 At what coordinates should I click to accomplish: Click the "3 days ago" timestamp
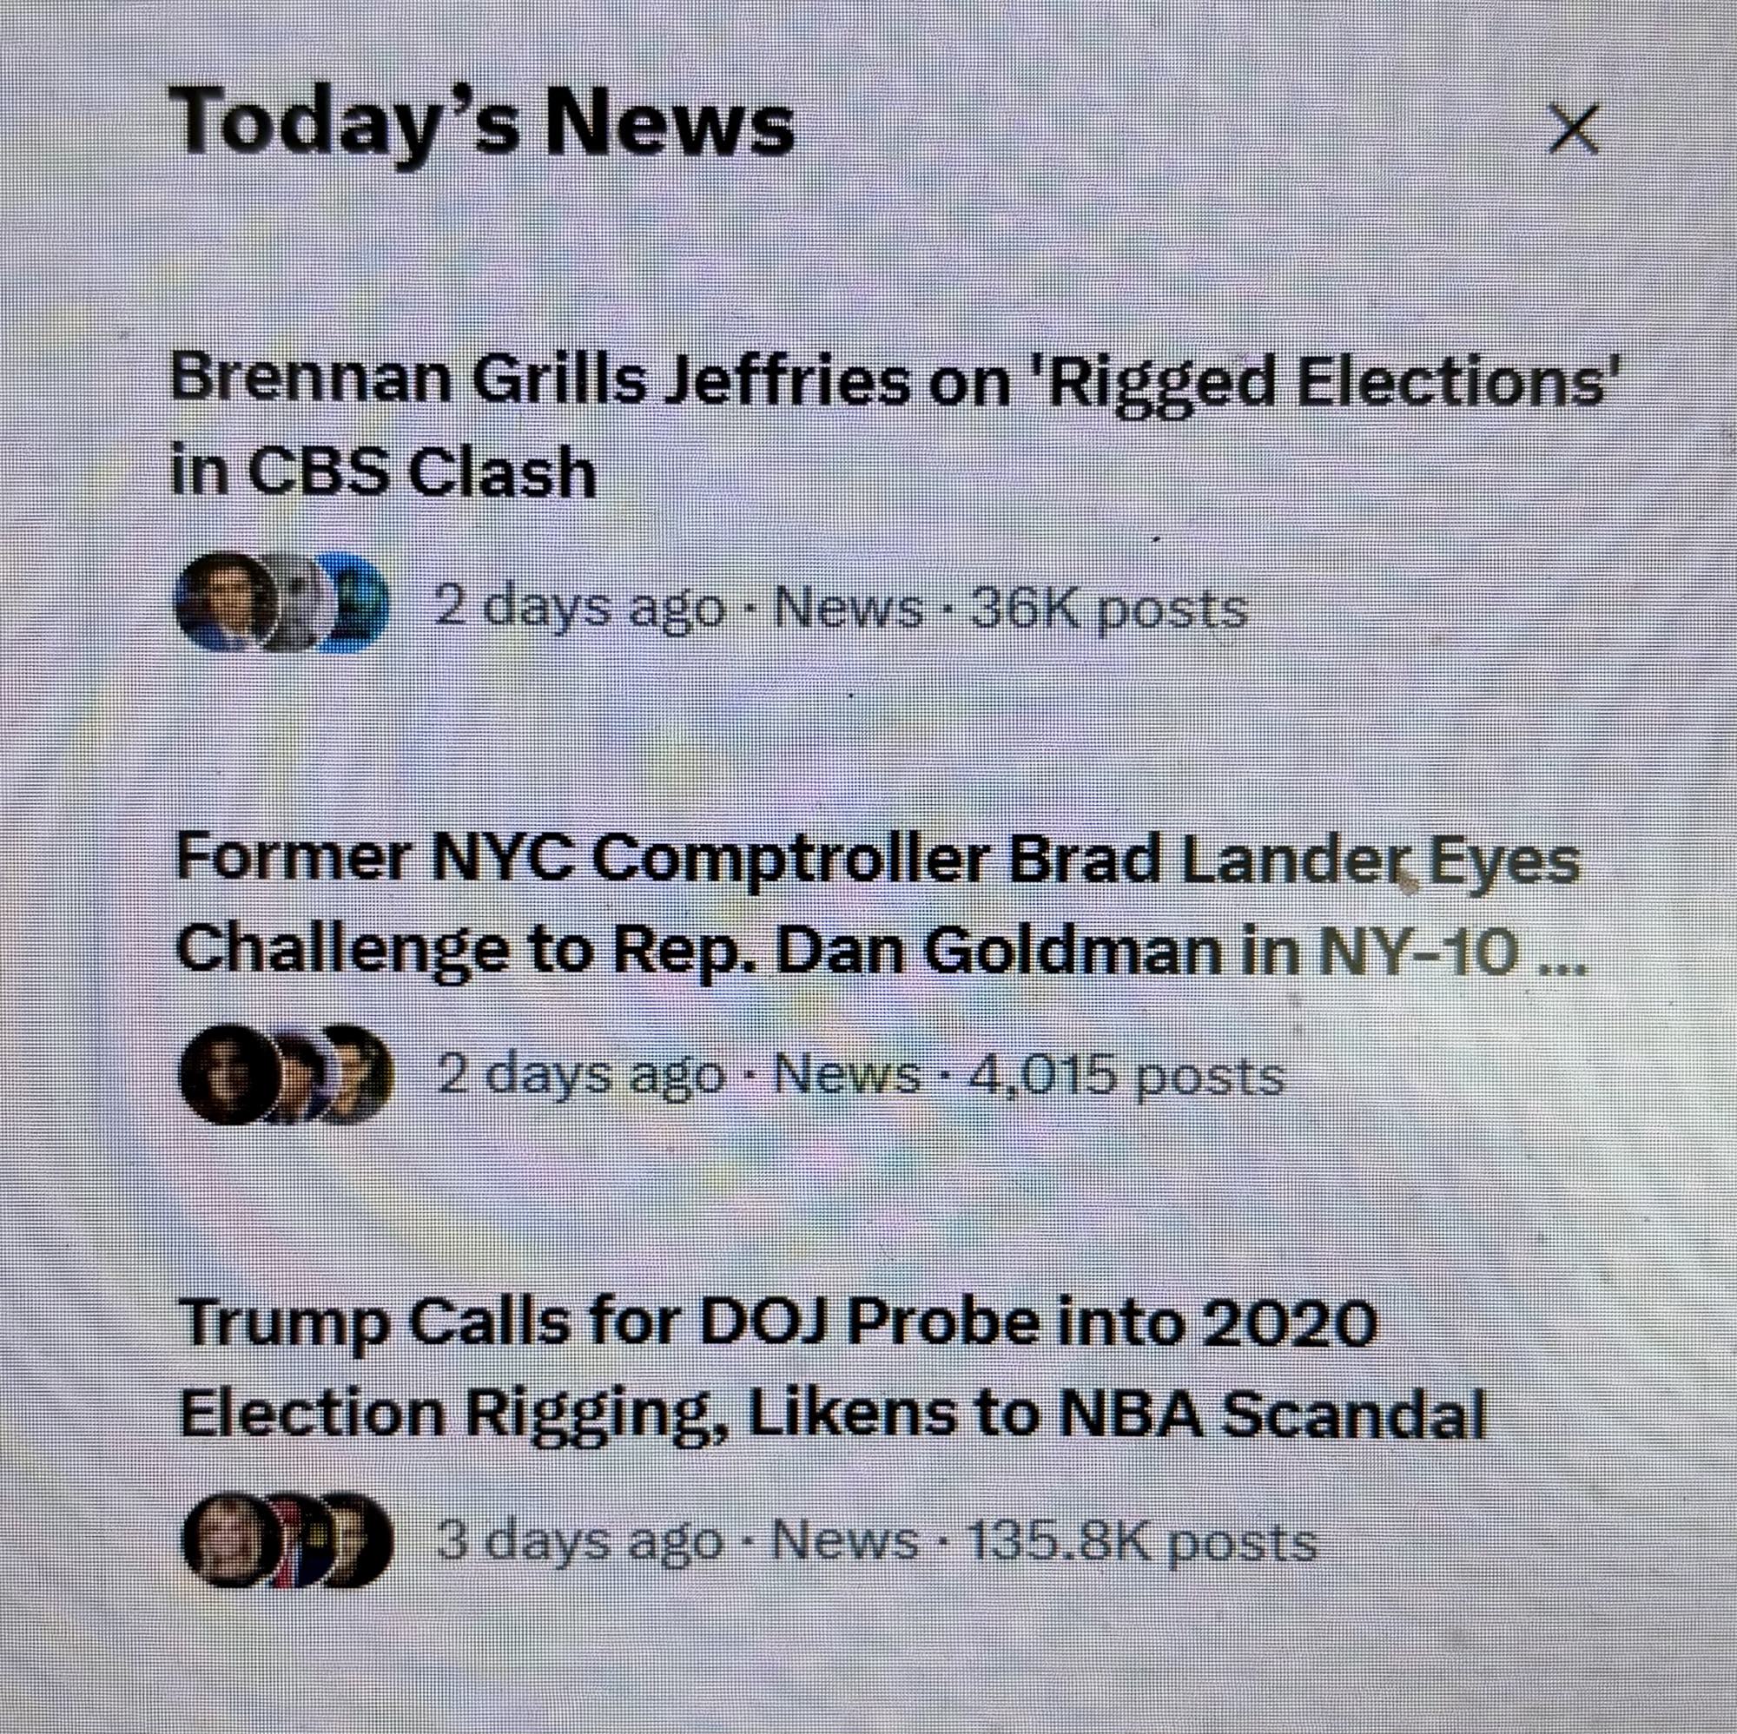580,1542
